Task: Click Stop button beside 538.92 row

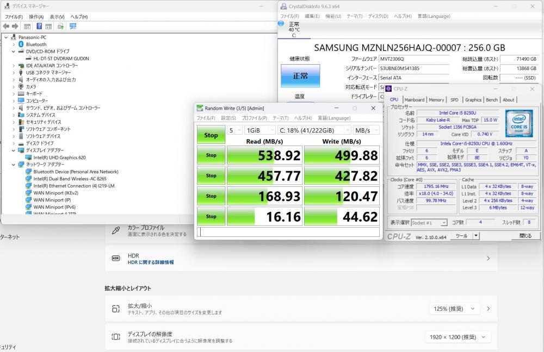Action: pyautogui.click(x=211, y=155)
